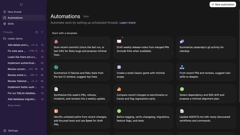The image size is (240, 135).
Task: Choose the Before tagging, verify changelog template
Action: click(143, 117)
